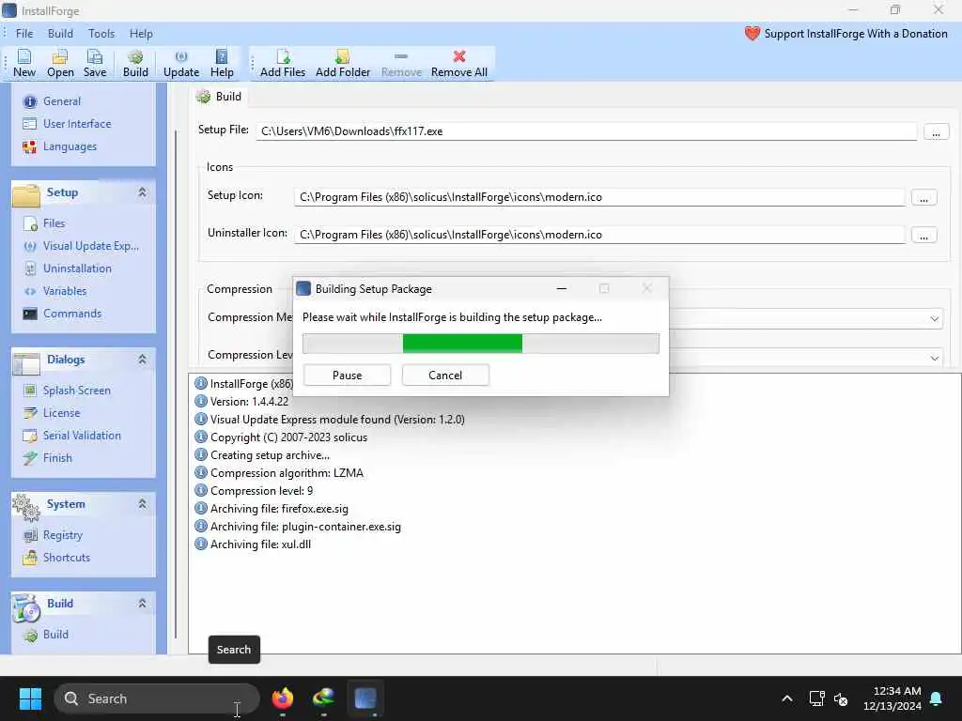Collapse the Dialogs sidebar group

142,360
